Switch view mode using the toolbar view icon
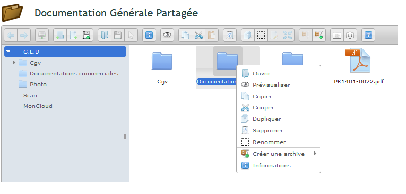The width and height of the screenshot is (406, 194). [x=337, y=35]
